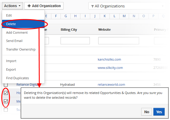
Task: Tick the Reliance Digital row checkbox
Action: [6, 85]
